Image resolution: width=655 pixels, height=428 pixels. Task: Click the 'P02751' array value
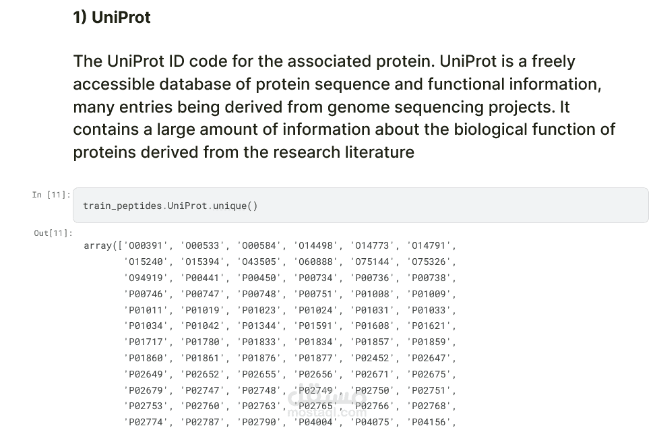coord(431,390)
